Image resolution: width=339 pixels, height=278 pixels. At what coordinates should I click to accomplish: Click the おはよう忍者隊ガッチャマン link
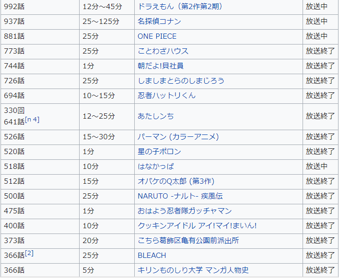[185, 211]
